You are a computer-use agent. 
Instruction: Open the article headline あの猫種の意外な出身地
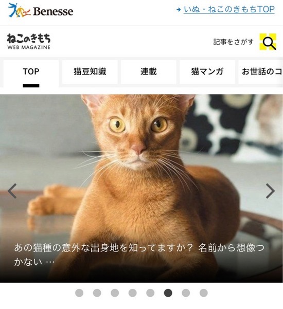(x=139, y=255)
